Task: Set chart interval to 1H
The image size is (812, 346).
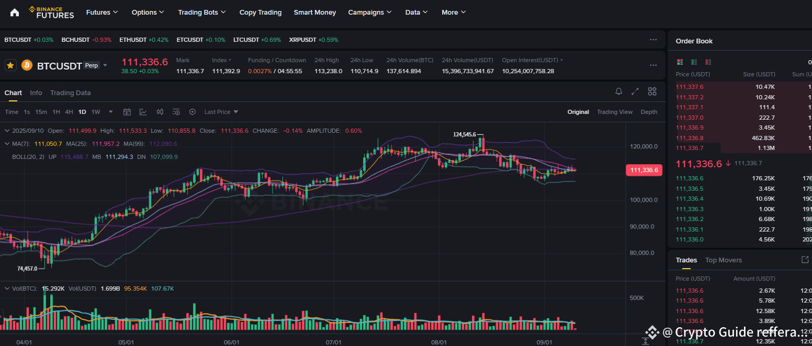Action: (56, 112)
